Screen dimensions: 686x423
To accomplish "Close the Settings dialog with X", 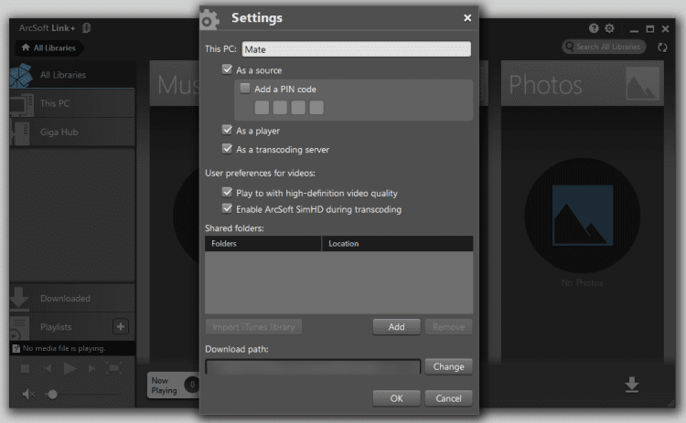I will (x=467, y=18).
